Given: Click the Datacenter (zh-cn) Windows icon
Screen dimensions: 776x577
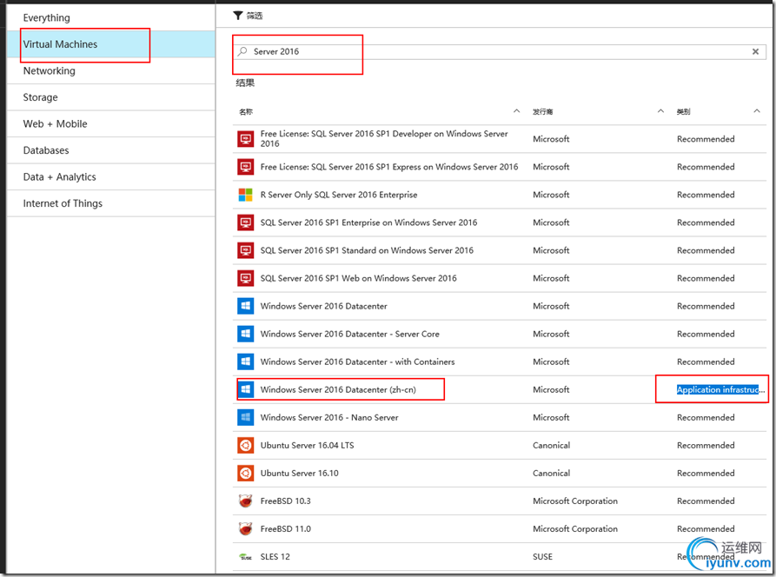Looking at the screenshot, I should 245,389.
